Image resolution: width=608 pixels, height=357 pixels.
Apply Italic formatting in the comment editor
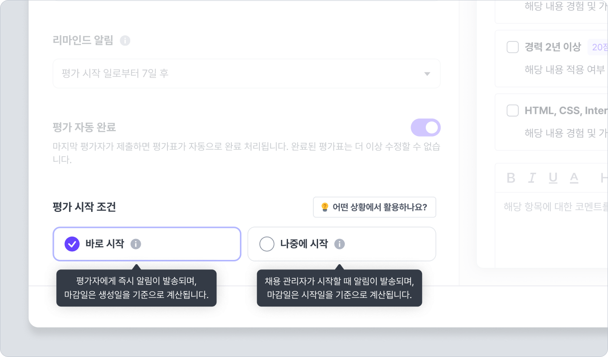[532, 178]
